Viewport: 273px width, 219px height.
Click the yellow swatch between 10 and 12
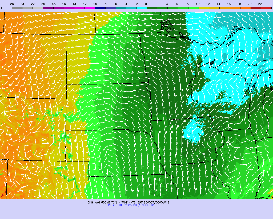click(x=204, y=8)
